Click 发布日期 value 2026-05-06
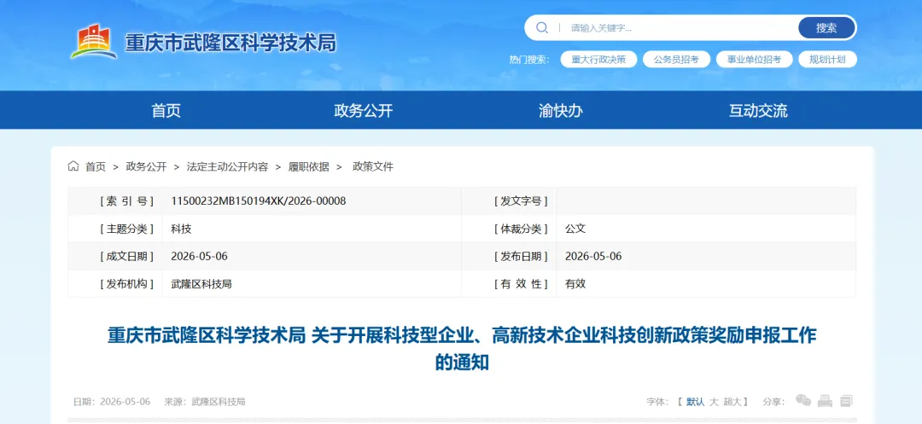Image resolution: width=922 pixels, height=424 pixels. (x=592, y=256)
